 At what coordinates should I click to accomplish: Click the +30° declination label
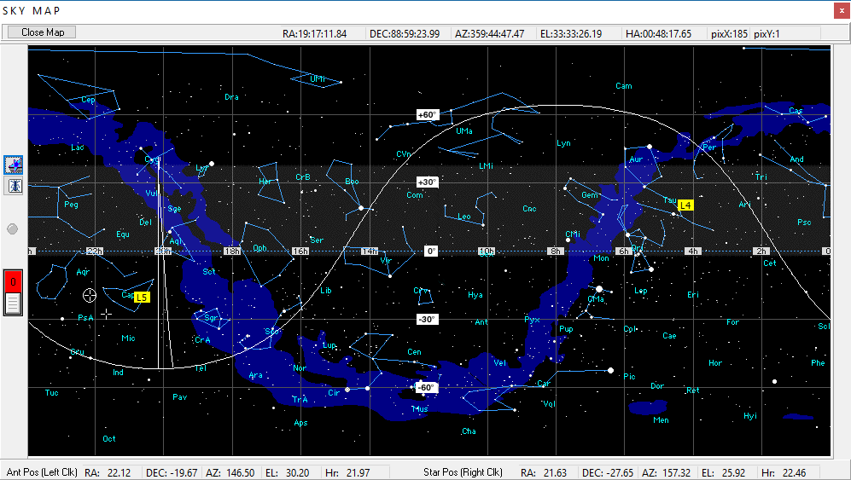click(x=427, y=182)
